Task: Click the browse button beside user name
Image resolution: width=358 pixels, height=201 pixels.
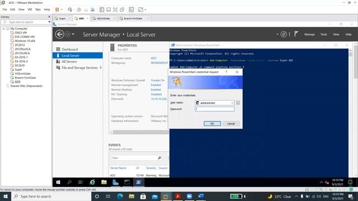Action: (238, 103)
